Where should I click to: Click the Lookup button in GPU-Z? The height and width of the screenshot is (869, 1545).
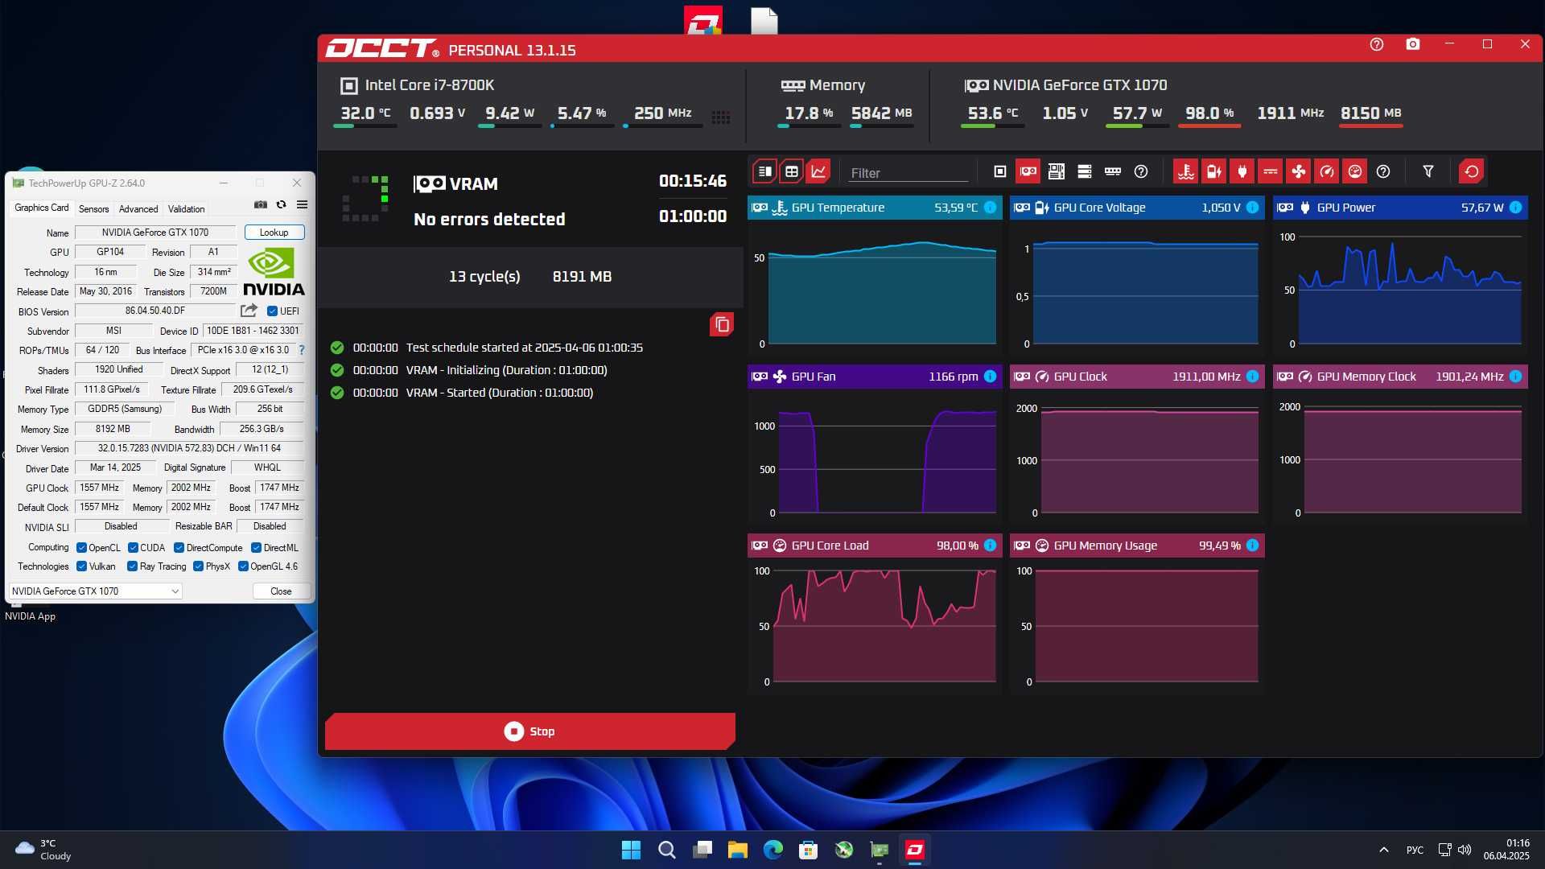click(x=274, y=233)
